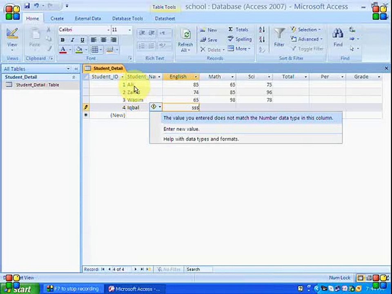Click the Undo icon in quick access toolbar

tap(36, 5)
